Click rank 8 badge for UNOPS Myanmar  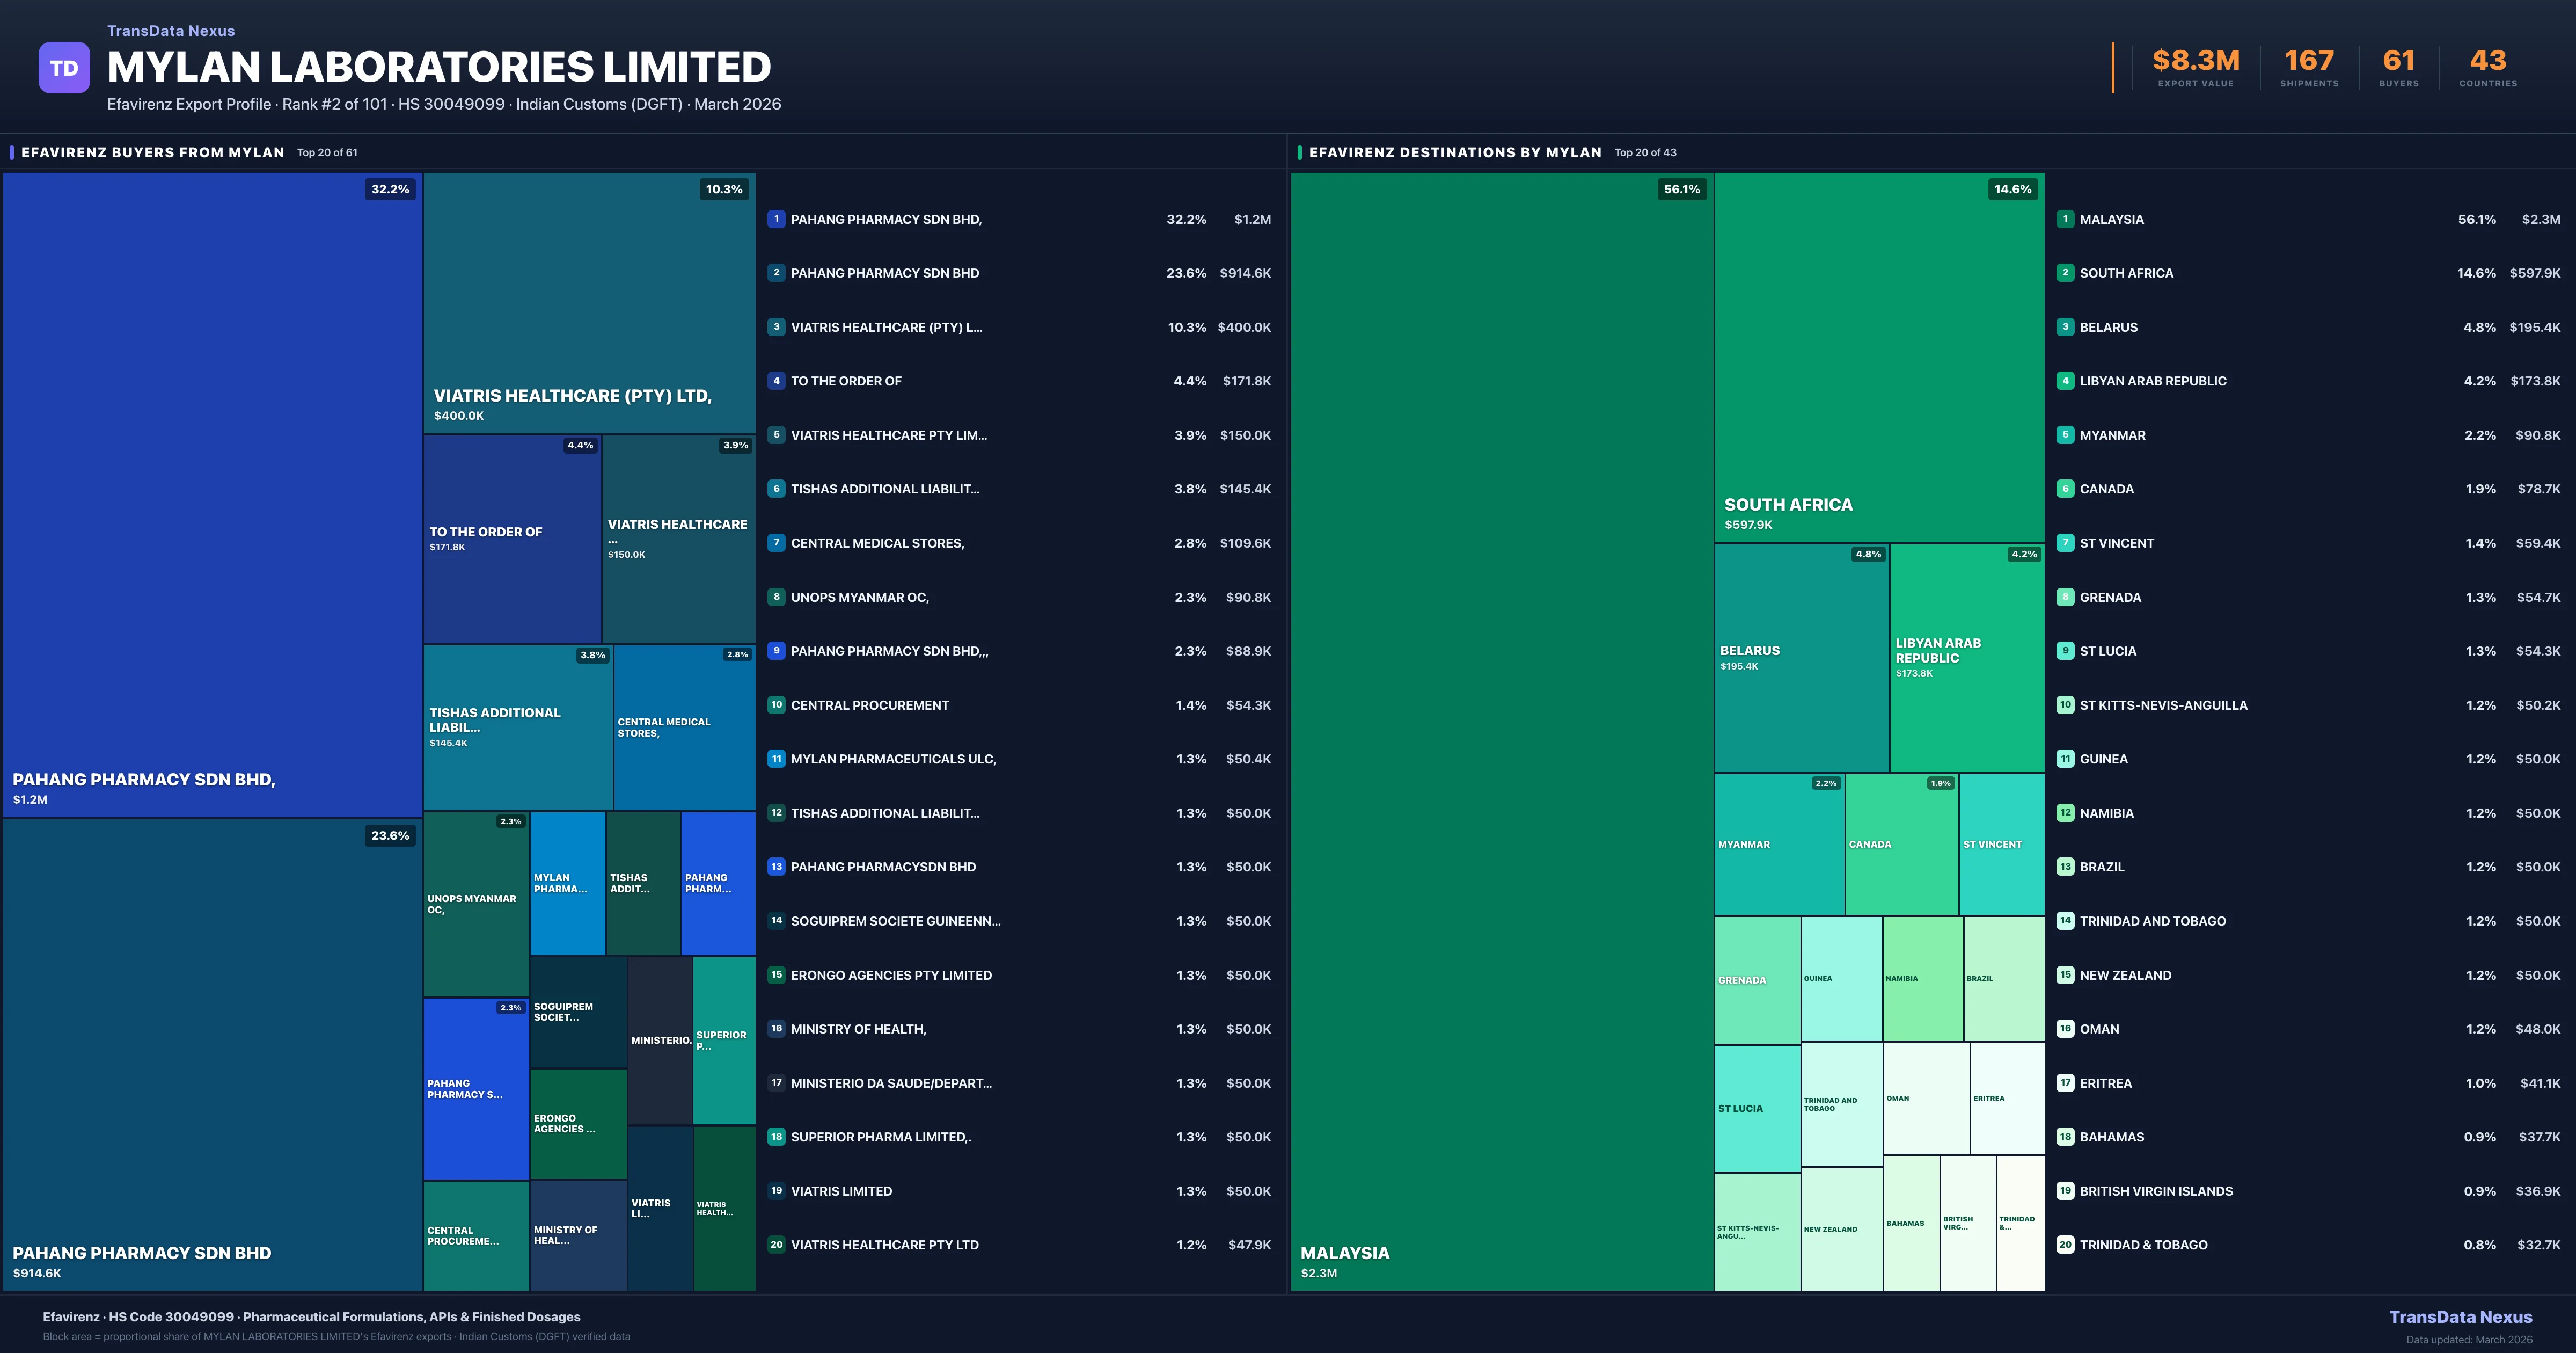coord(776,598)
